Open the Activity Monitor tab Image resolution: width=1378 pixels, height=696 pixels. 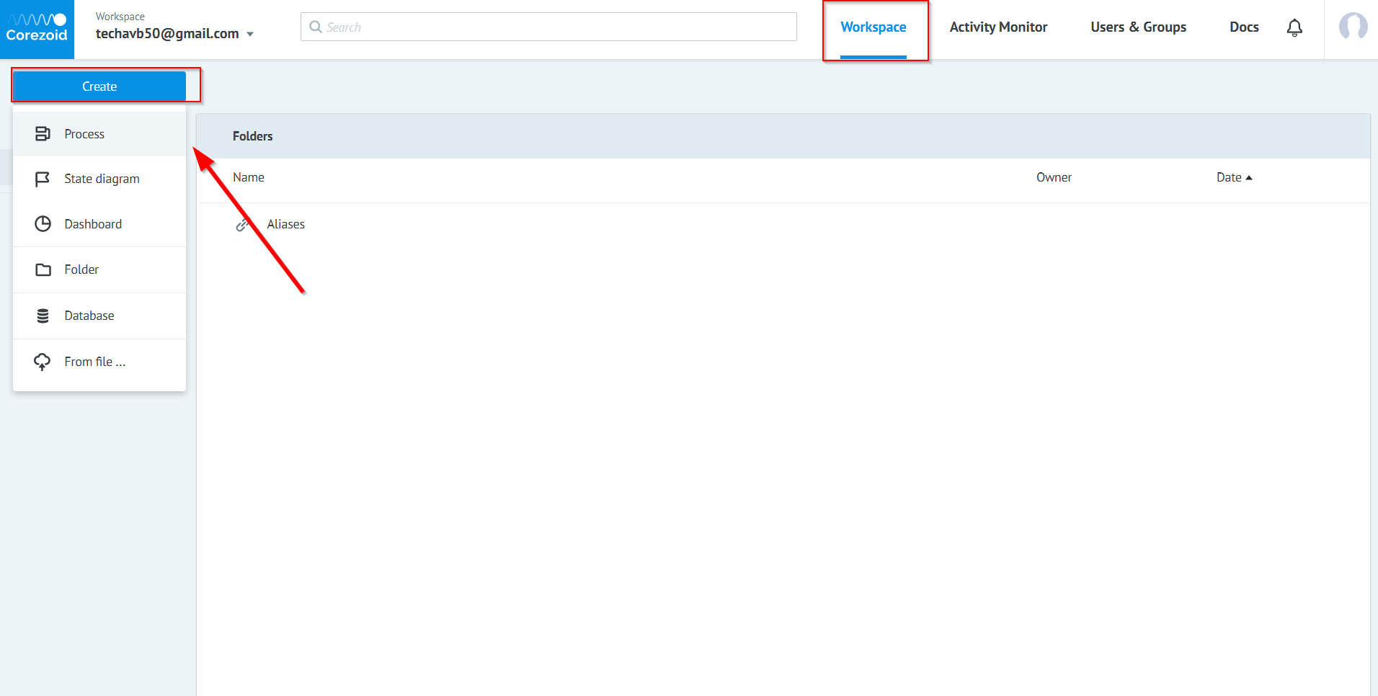click(x=998, y=27)
